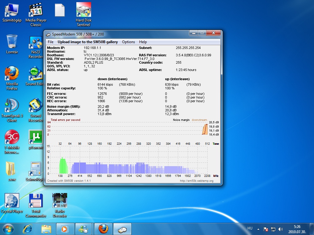Viewport: 314px width, 235px height.
Task: Open the Számítógép desktop icon
Action: [12, 13]
